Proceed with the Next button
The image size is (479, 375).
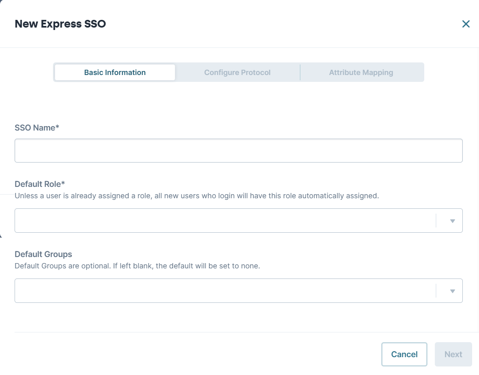(x=453, y=354)
